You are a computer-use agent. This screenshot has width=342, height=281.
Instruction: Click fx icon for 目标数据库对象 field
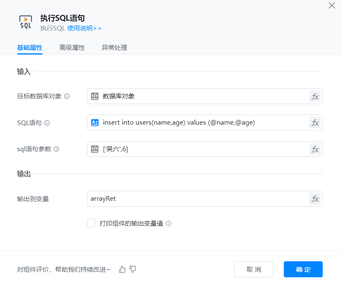(x=315, y=96)
